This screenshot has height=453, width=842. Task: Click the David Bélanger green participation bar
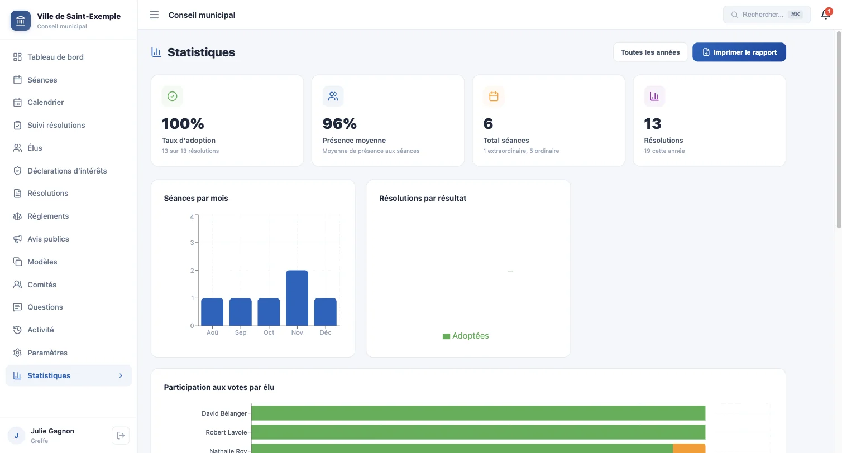[x=478, y=413]
